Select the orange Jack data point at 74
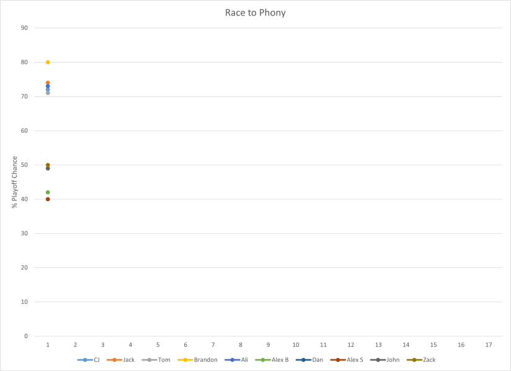511x371 pixels. click(x=48, y=83)
